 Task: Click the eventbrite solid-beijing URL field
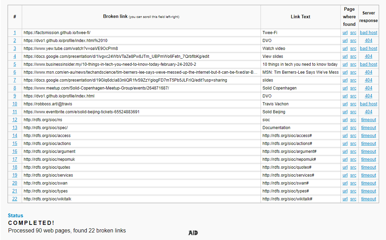coord(141,112)
